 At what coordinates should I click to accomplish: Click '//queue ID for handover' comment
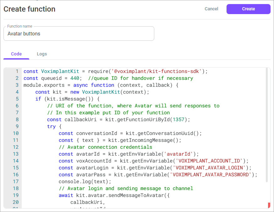click(x=141, y=78)
